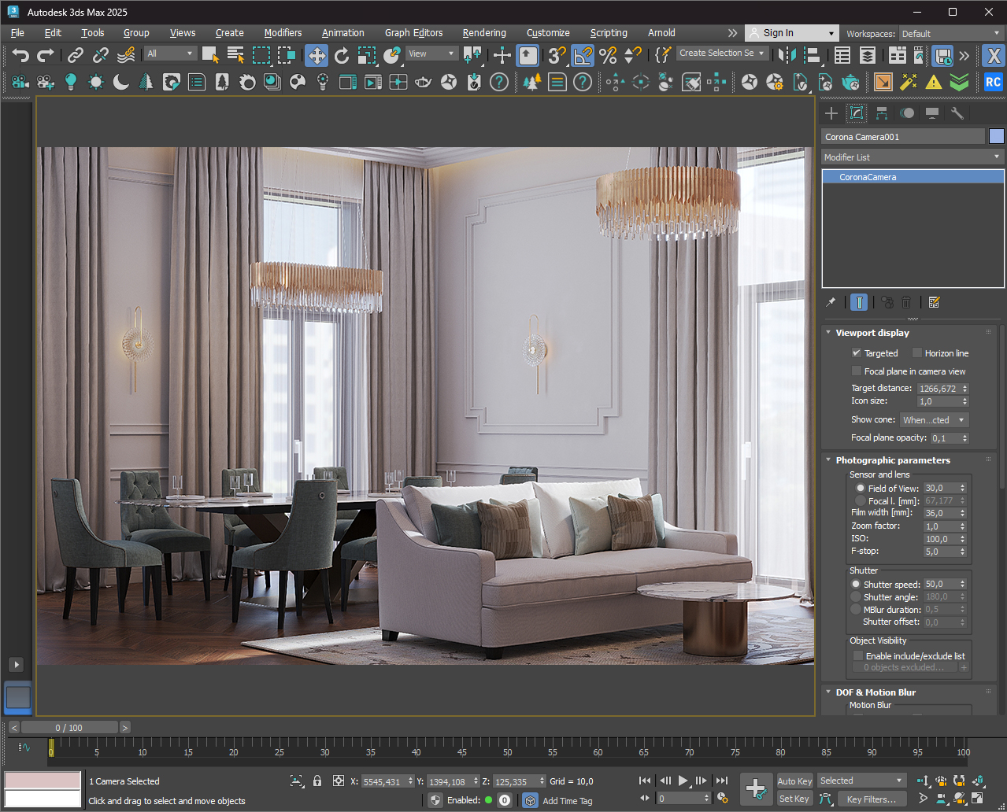Image resolution: width=1007 pixels, height=812 pixels.
Task: Click the Redo arrow icon
Action: [46, 55]
